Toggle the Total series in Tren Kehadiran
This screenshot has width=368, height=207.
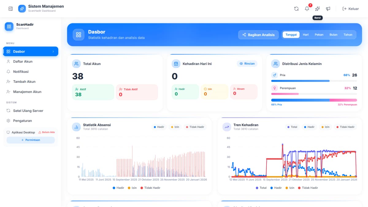pyautogui.click(x=292, y=127)
